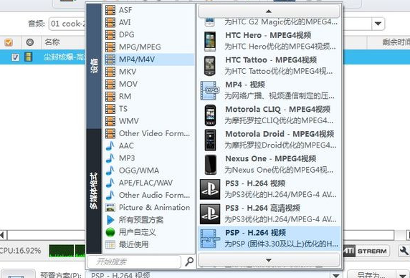
Task: Select the MP4/M4V format category
Action: 149,59
